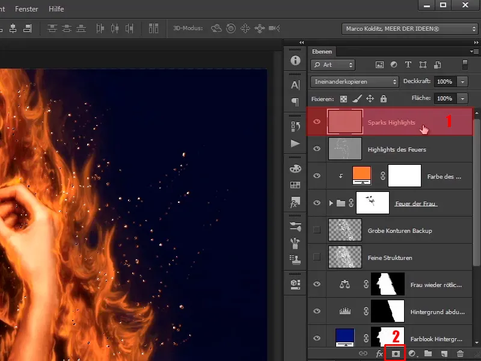Show the Grobe Konturen Backup layer

(x=317, y=230)
